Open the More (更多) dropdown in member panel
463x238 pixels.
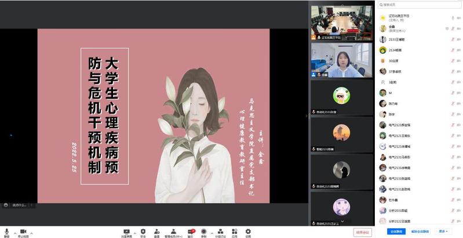(443, 231)
